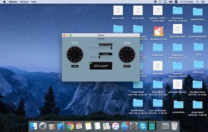Adjust the blend / chorus slider handle
The height and width of the screenshot is (132, 208).
point(112,48)
